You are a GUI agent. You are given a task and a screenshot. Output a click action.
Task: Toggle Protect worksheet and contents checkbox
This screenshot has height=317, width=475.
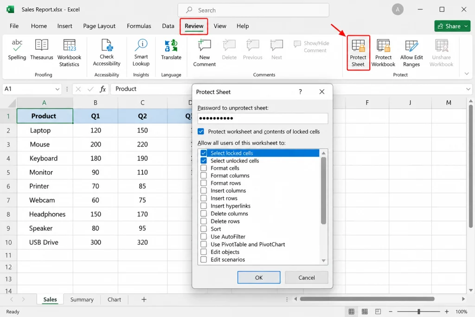point(200,131)
